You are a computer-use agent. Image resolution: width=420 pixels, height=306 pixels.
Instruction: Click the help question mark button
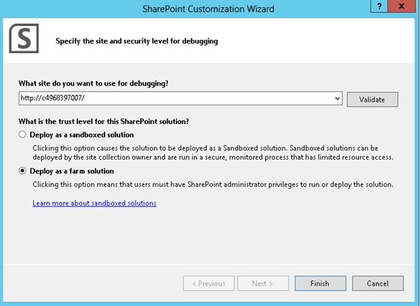tap(381, 7)
